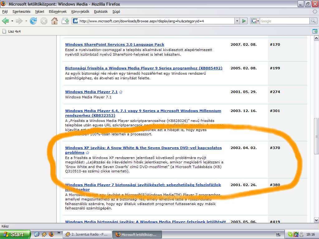Open the Fájl menu
Image resolution: width=319 pixels, height=239 pixels.
(x=5, y=12)
